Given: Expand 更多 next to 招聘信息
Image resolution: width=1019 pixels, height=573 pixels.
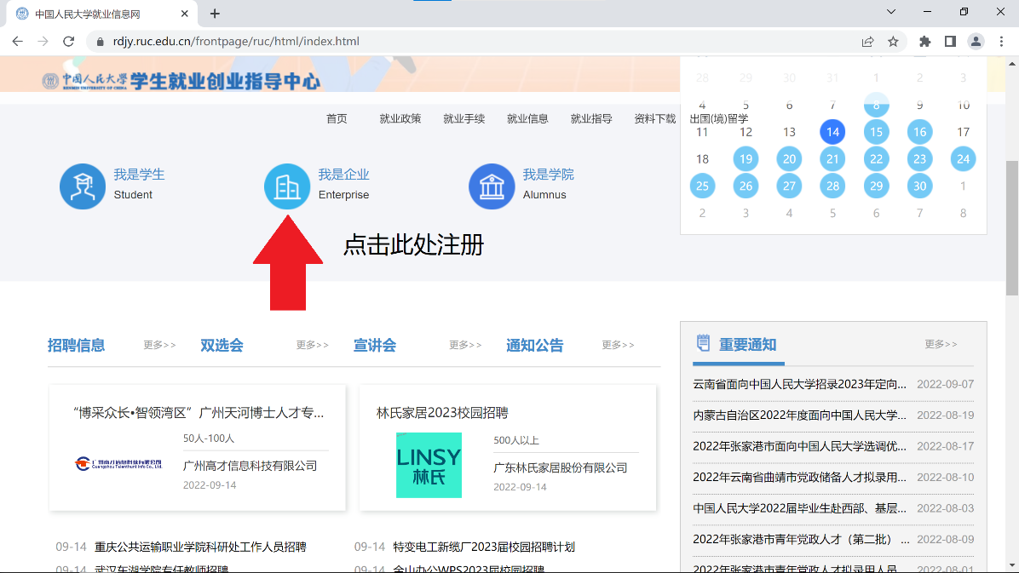Looking at the screenshot, I should (x=159, y=345).
